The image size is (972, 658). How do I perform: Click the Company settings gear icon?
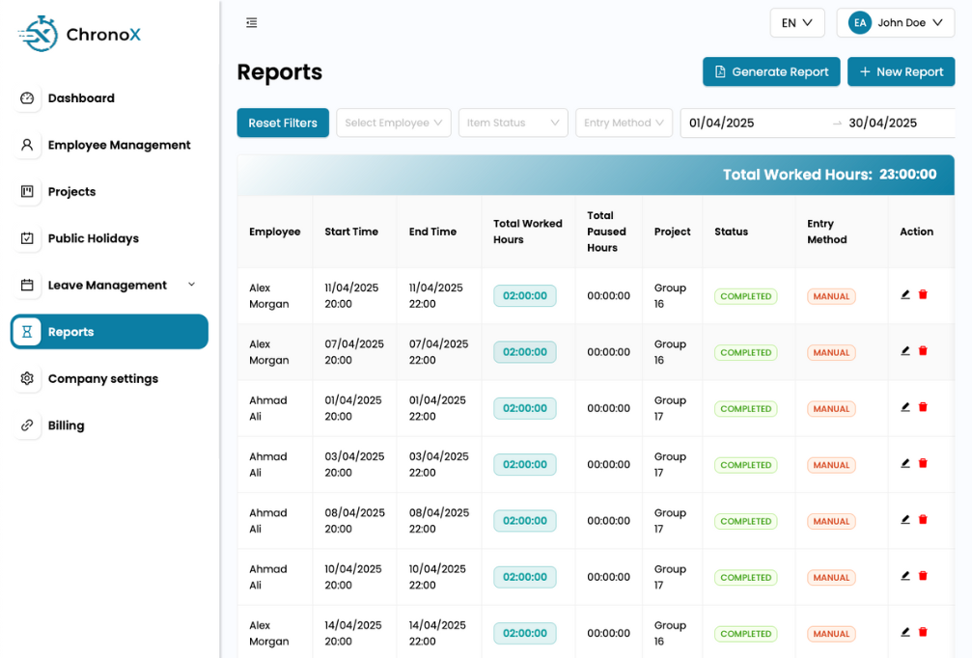click(x=27, y=378)
